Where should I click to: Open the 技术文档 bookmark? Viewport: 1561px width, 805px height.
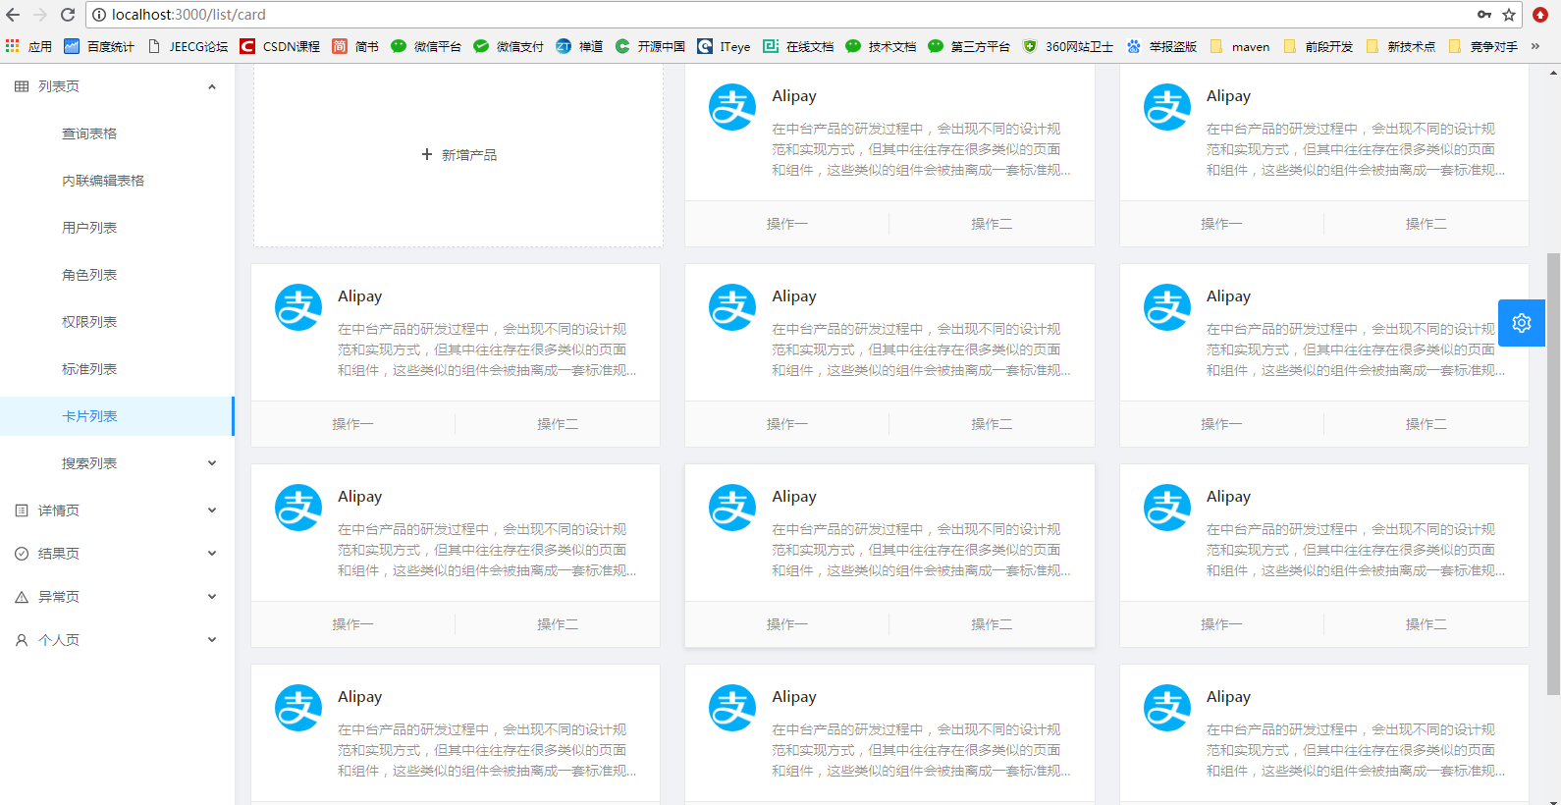tap(881, 46)
